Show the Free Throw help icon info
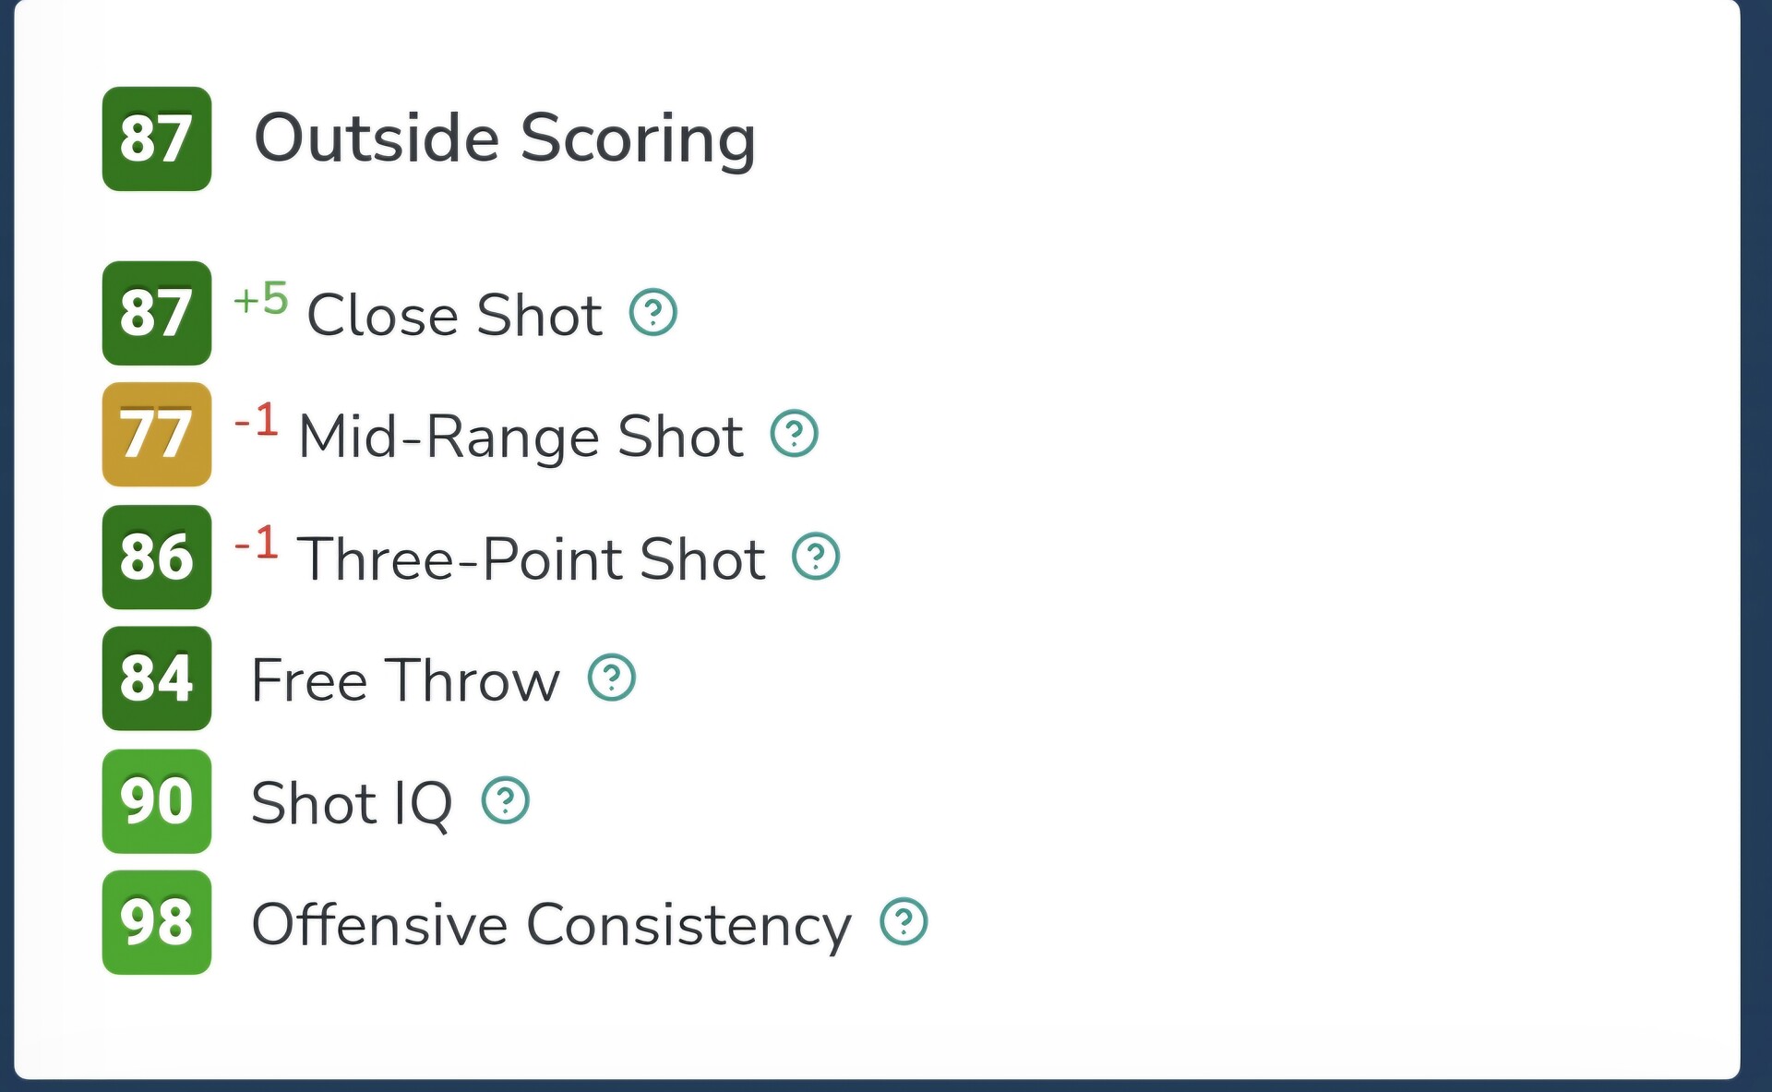This screenshot has width=1772, height=1092. pyautogui.click(x=612, y=678)
